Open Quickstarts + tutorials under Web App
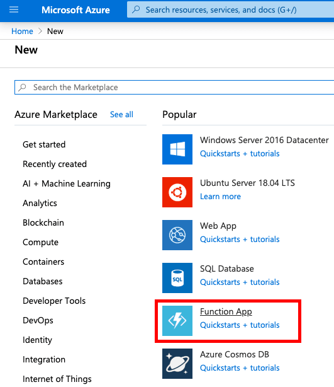The width and height of the screenshot is (334, 387). click(x=240, y=240)
